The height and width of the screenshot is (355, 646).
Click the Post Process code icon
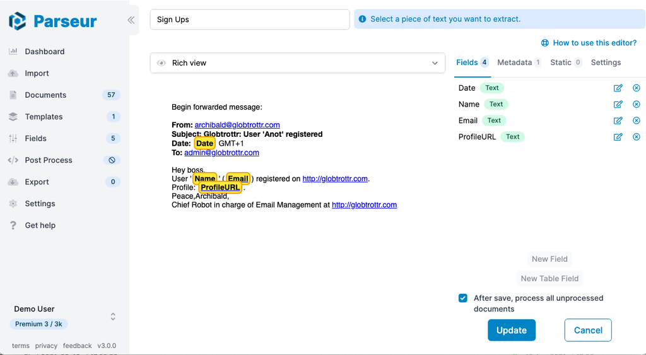(13, 160)
